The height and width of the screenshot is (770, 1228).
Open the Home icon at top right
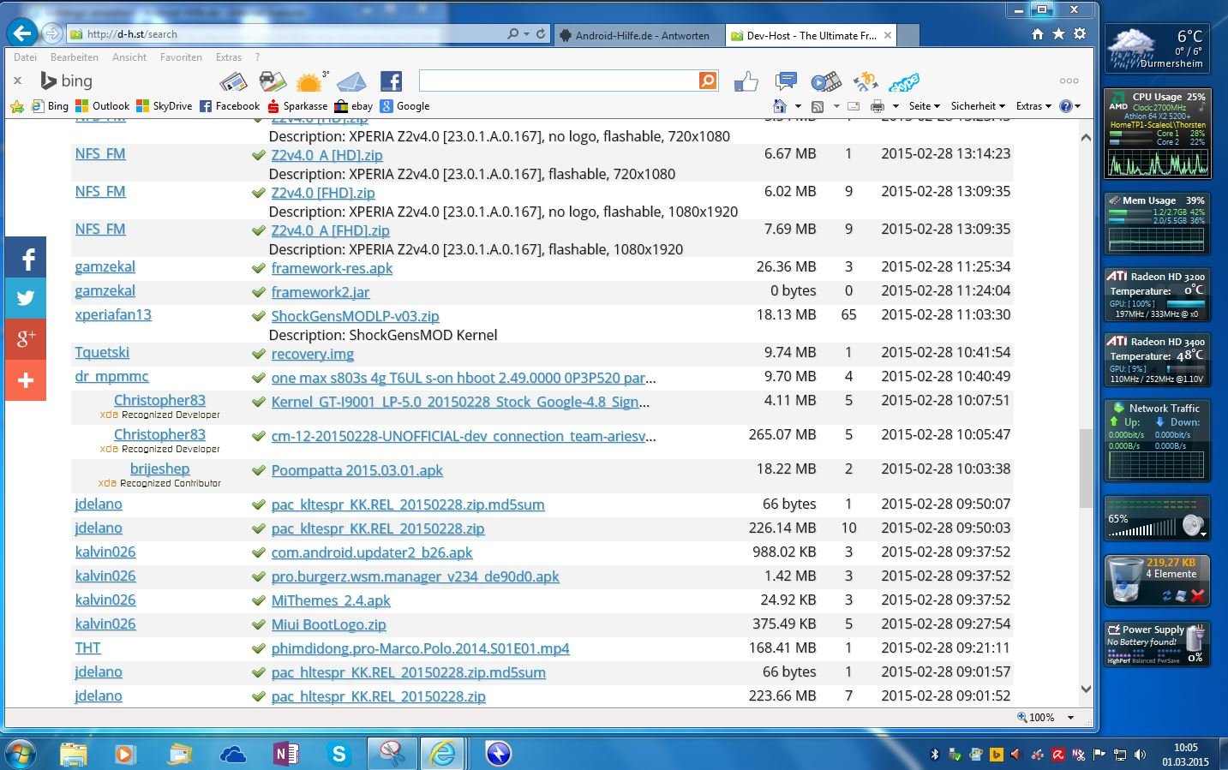(x=1038, y=34)
